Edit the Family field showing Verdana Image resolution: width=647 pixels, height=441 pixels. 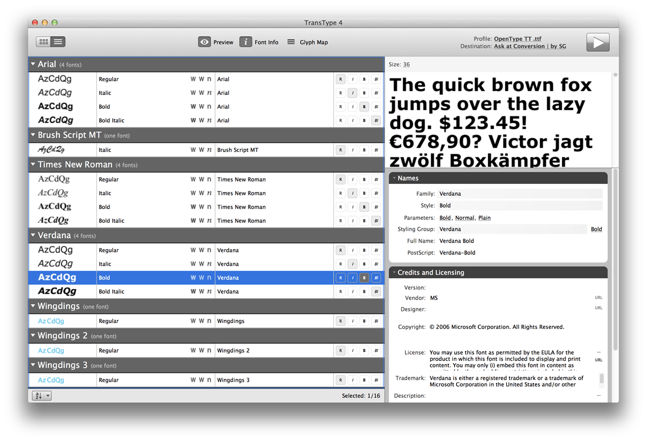click(x=520, y=194)
